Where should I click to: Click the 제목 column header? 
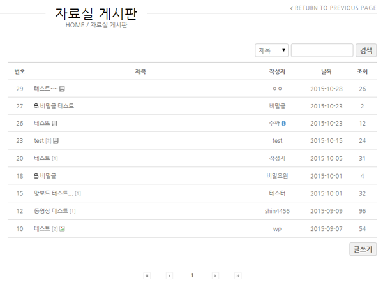140,71
